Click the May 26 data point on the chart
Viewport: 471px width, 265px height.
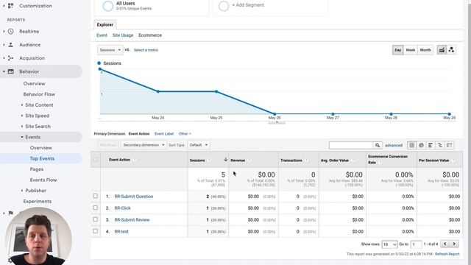click(x=275, y=114)
